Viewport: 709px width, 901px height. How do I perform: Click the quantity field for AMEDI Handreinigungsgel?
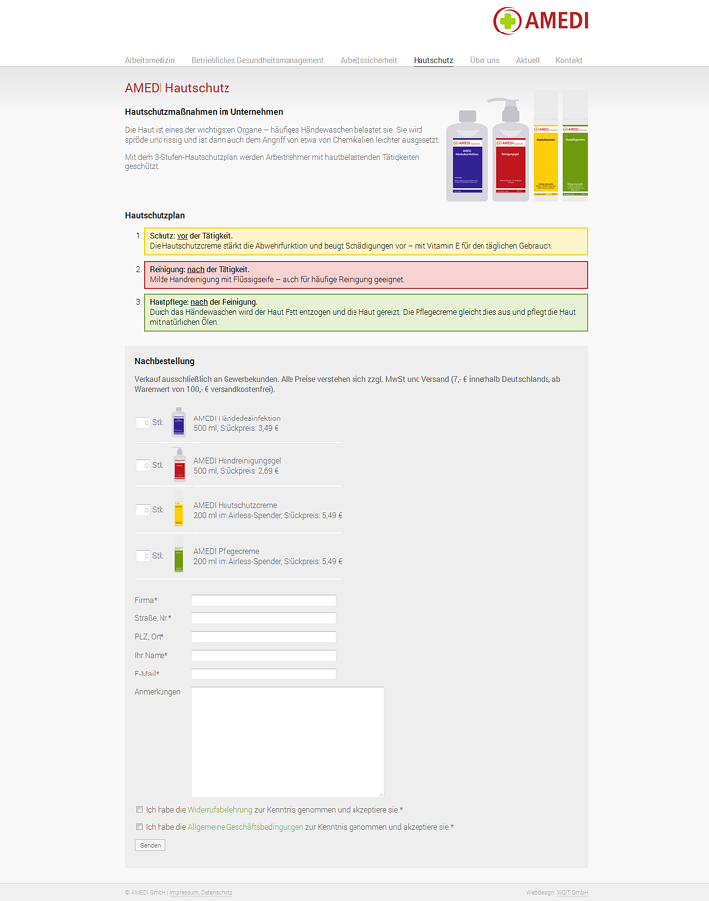pyautogui.click(x=143, y=465)
